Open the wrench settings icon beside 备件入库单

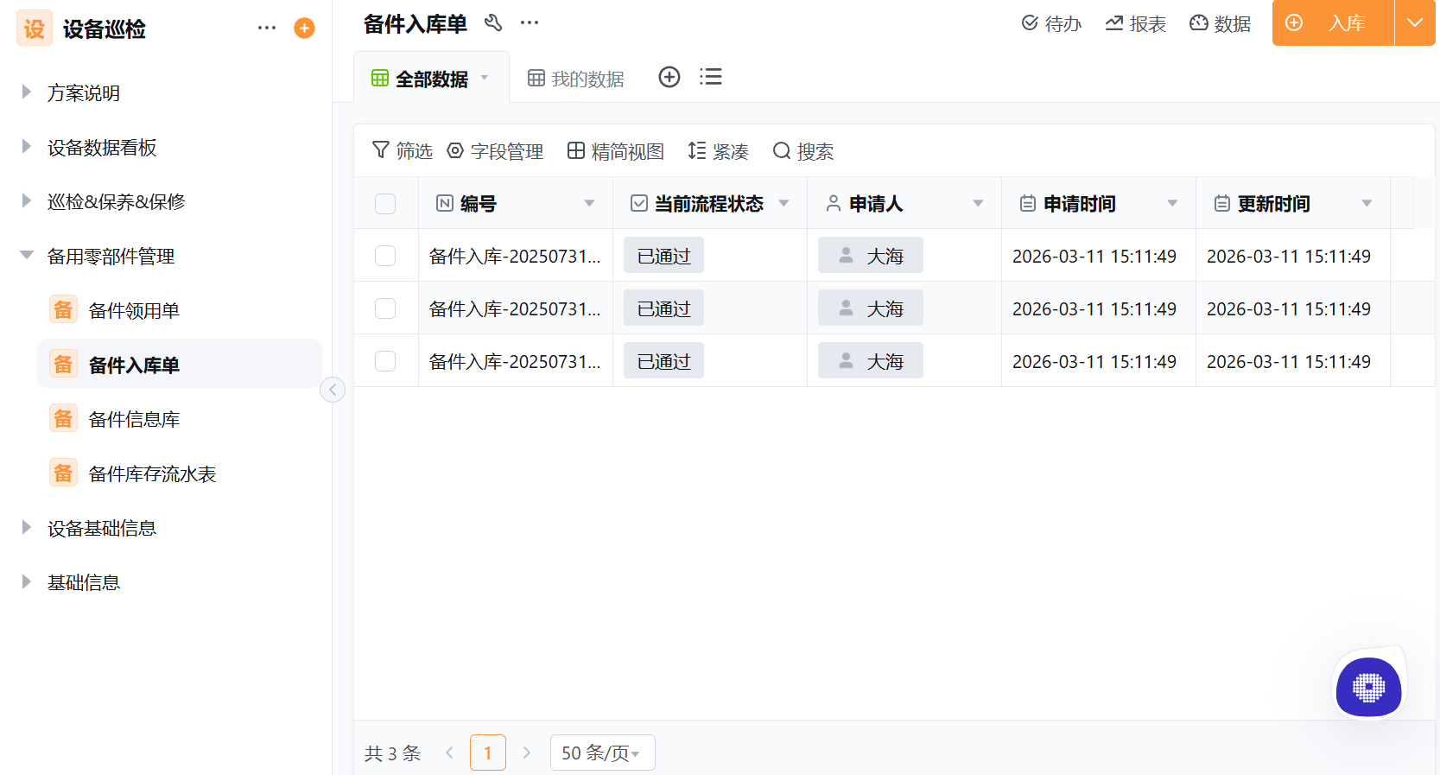[x=493, y=22]
